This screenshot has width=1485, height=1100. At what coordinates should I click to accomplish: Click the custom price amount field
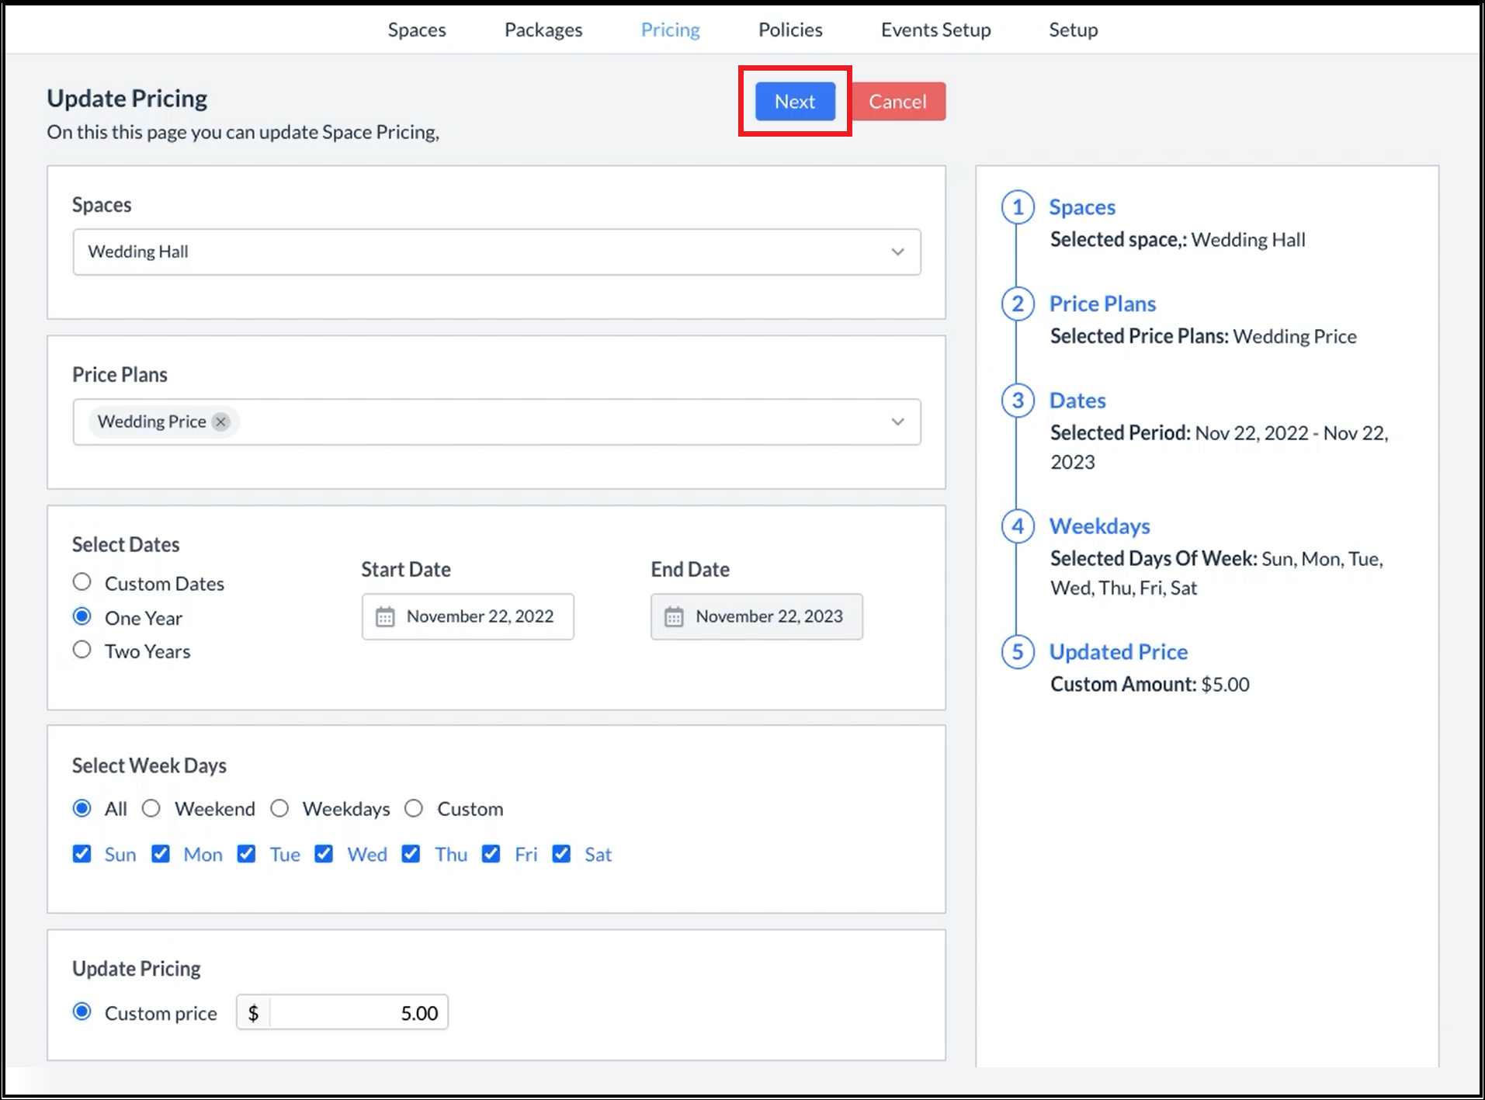[x=357, y=1012]
